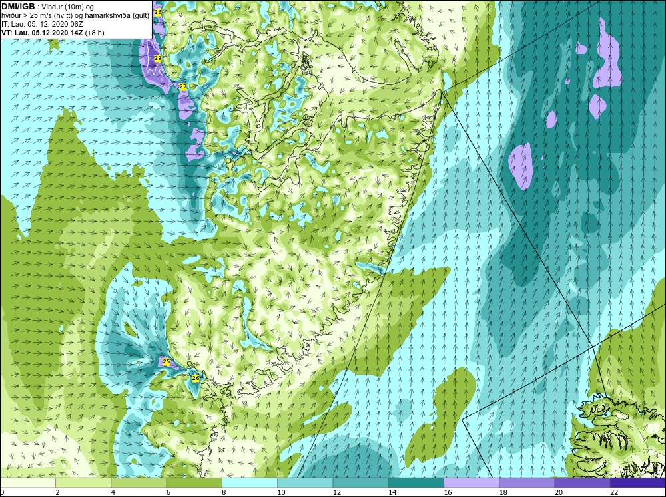Viewport: 666px width, 497px height.
Task: Click the teal 12–14 m/s legend swatch
Action: coord(360,483)
